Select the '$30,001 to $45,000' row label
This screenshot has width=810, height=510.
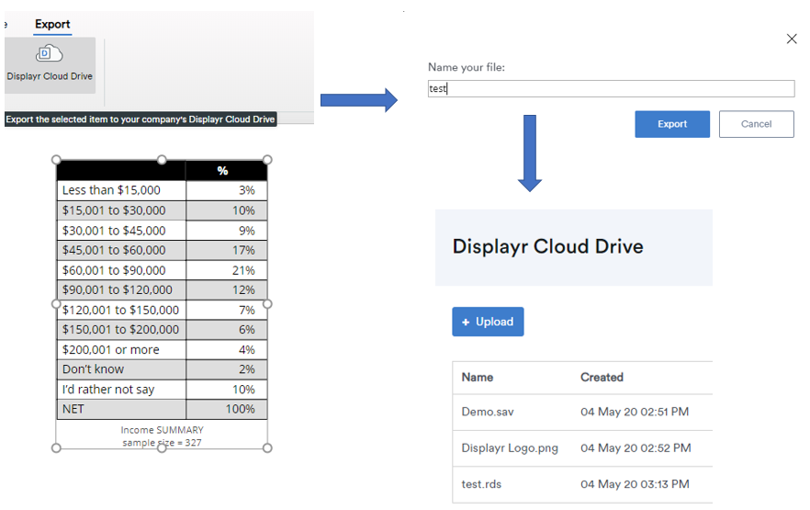114,231
